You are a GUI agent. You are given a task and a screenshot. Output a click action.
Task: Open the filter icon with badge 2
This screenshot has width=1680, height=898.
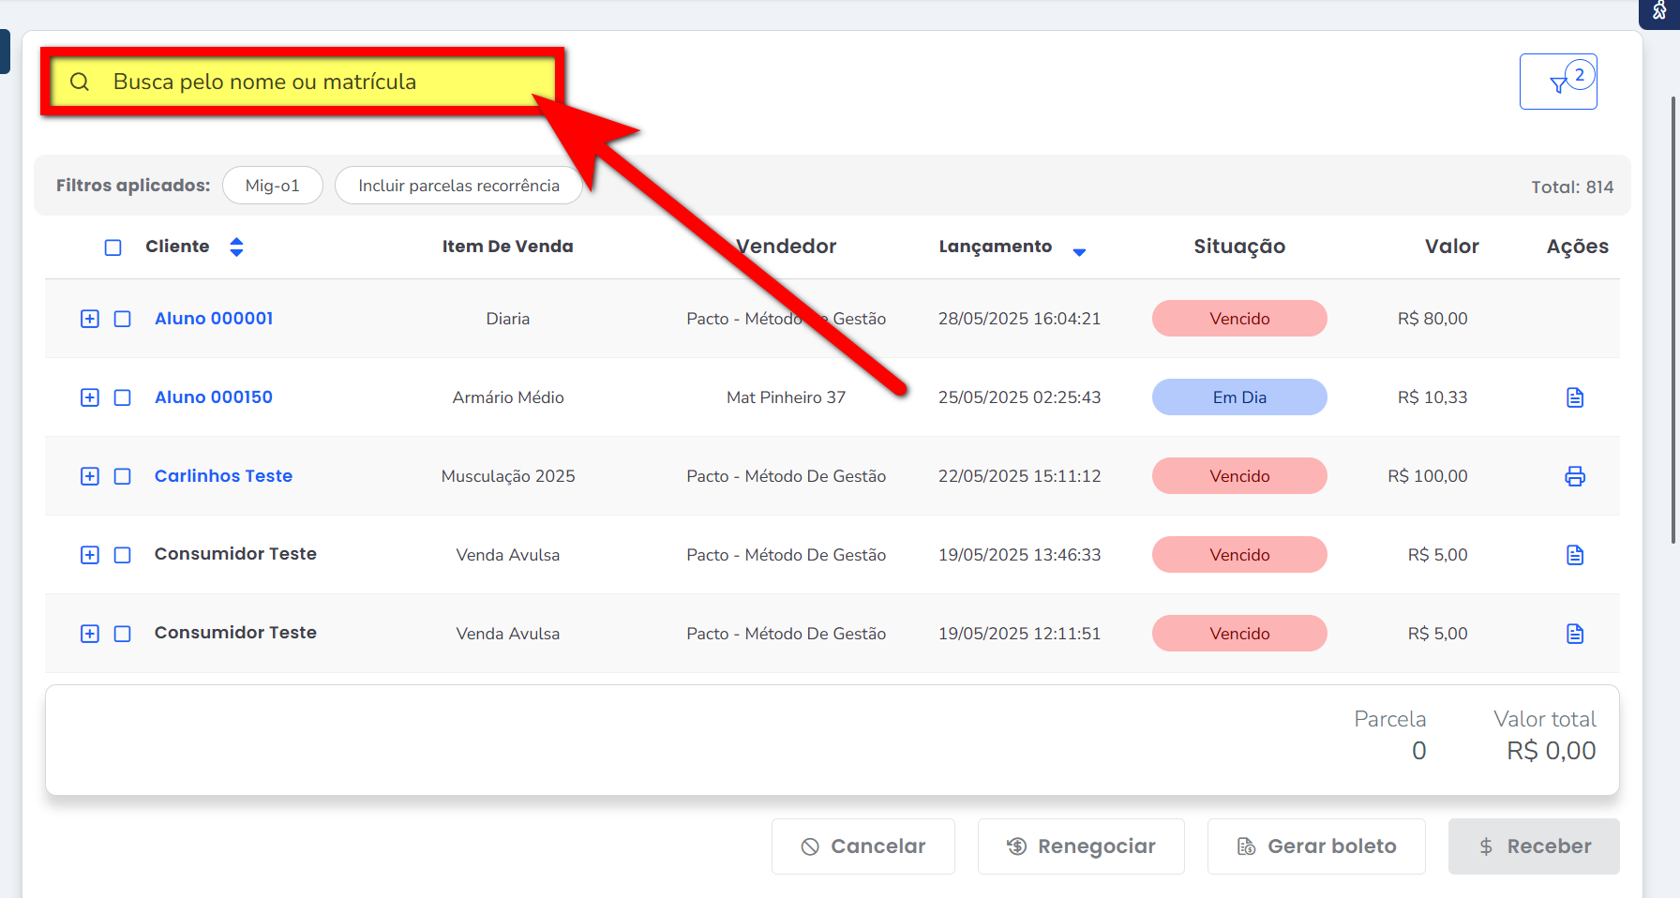[1558, 82]
